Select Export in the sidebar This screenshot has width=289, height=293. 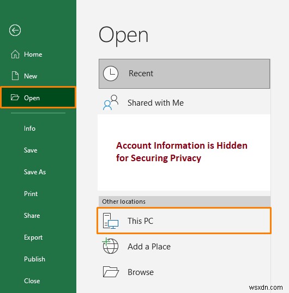coord(38,237)
